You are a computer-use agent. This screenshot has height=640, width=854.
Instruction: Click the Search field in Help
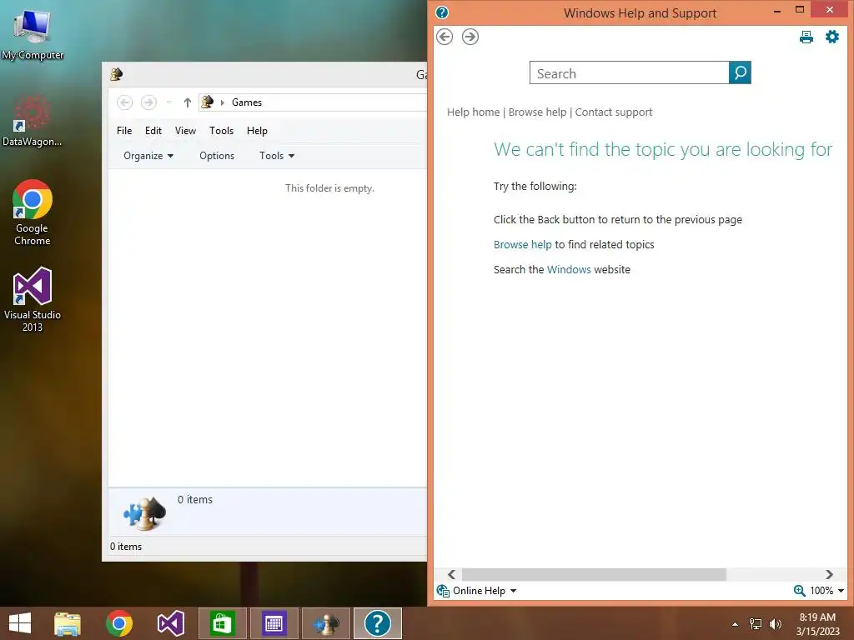[629, 72]
